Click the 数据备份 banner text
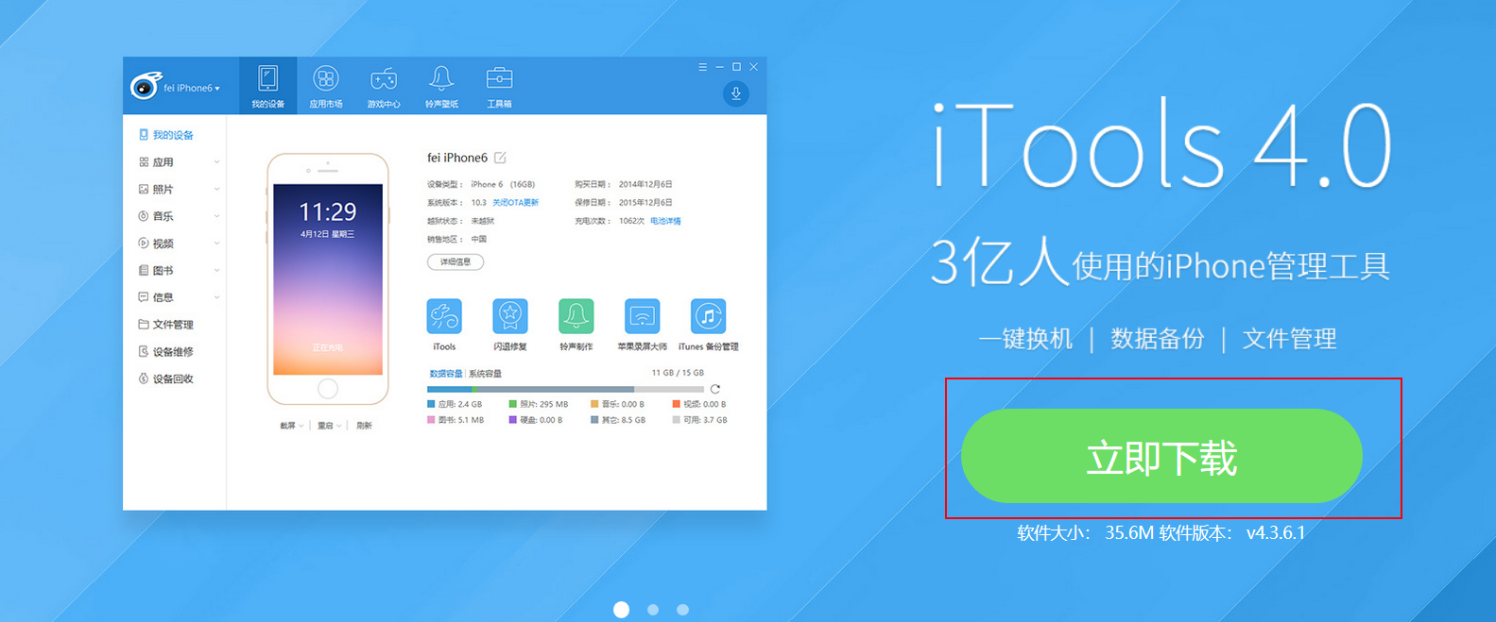 (1158, 339)
